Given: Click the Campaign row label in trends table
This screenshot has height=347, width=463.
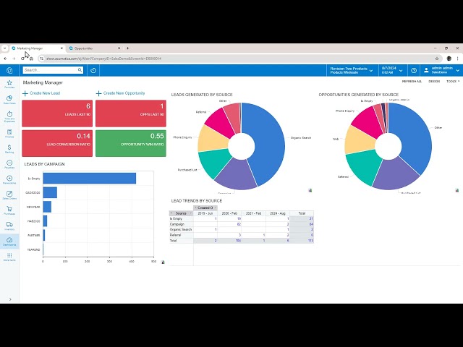Looking at the screenshot, I should tap(177, 224).
